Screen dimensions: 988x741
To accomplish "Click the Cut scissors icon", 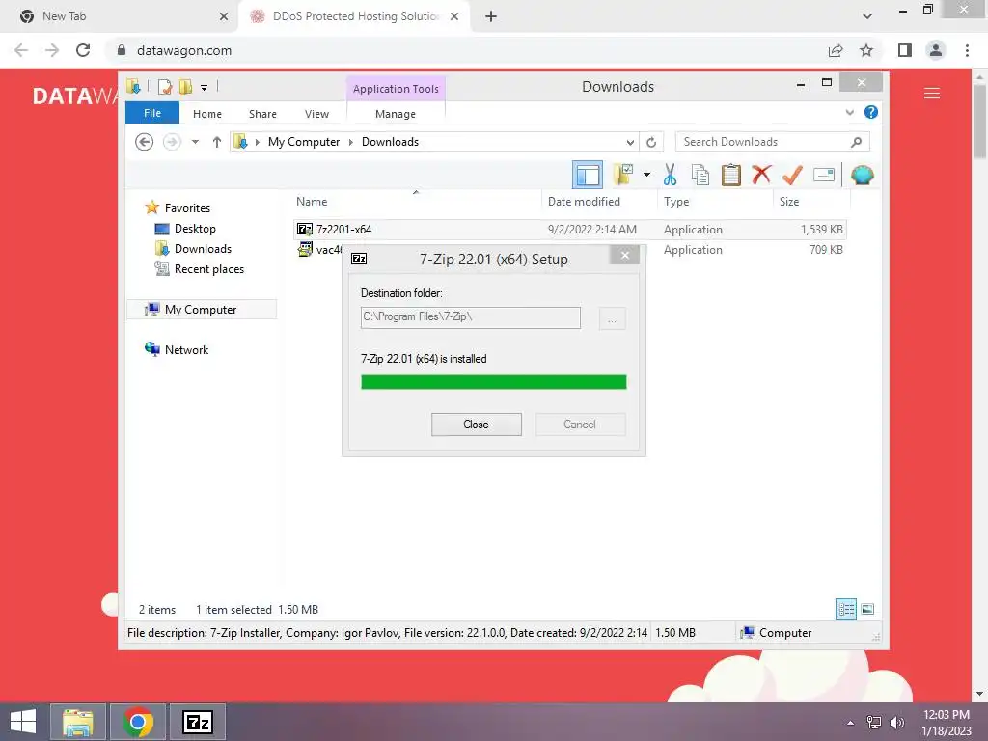I will 670,175.
